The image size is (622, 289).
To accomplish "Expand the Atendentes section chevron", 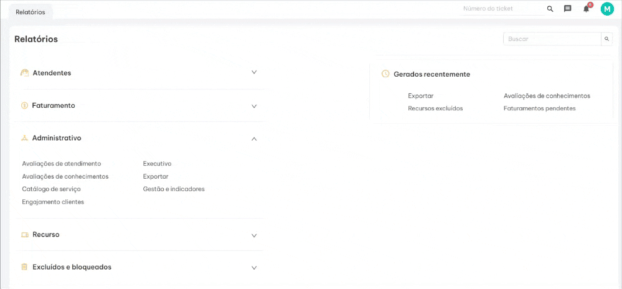I will click(x=254, y=72).
